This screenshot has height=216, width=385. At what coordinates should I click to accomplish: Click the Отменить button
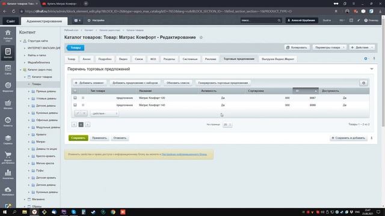(x=120, y=138)
